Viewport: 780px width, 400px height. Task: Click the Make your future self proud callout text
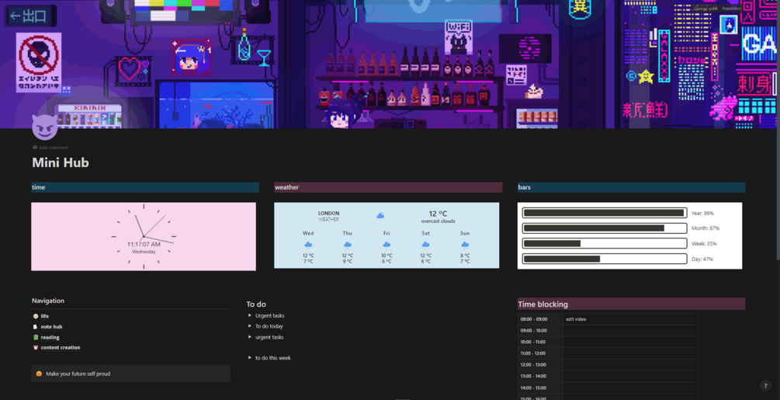(x=78, y=374)
